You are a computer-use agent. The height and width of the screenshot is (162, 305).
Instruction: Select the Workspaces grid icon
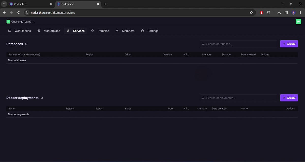pyautogui.click(x=9, y=31)
